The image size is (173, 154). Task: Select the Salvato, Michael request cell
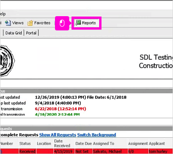pyautogui.click(x=110, y=151)
